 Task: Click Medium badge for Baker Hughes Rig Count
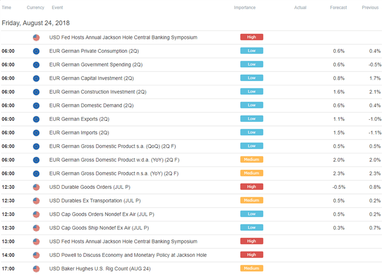tap(252, 269)
